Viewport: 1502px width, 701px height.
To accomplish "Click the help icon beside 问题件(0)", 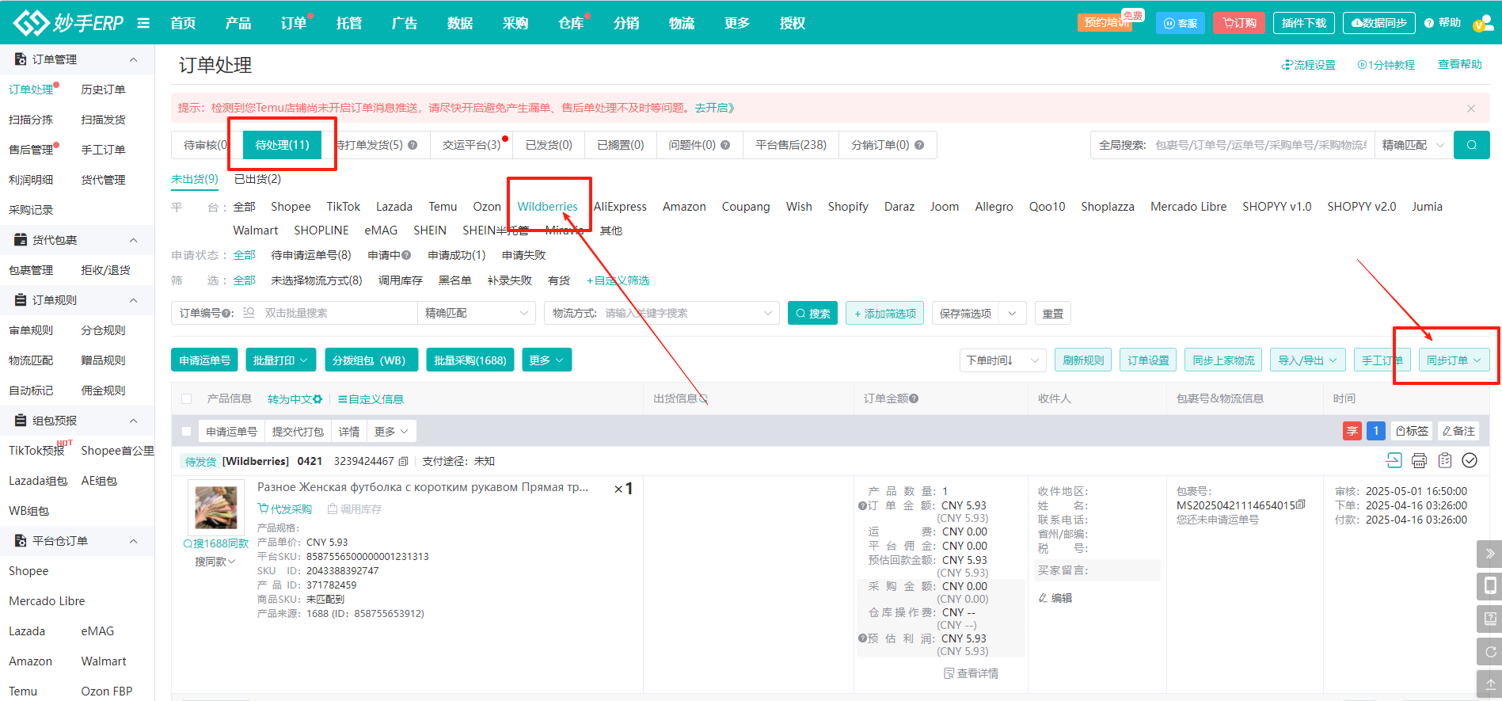I will tap(725, 145).
